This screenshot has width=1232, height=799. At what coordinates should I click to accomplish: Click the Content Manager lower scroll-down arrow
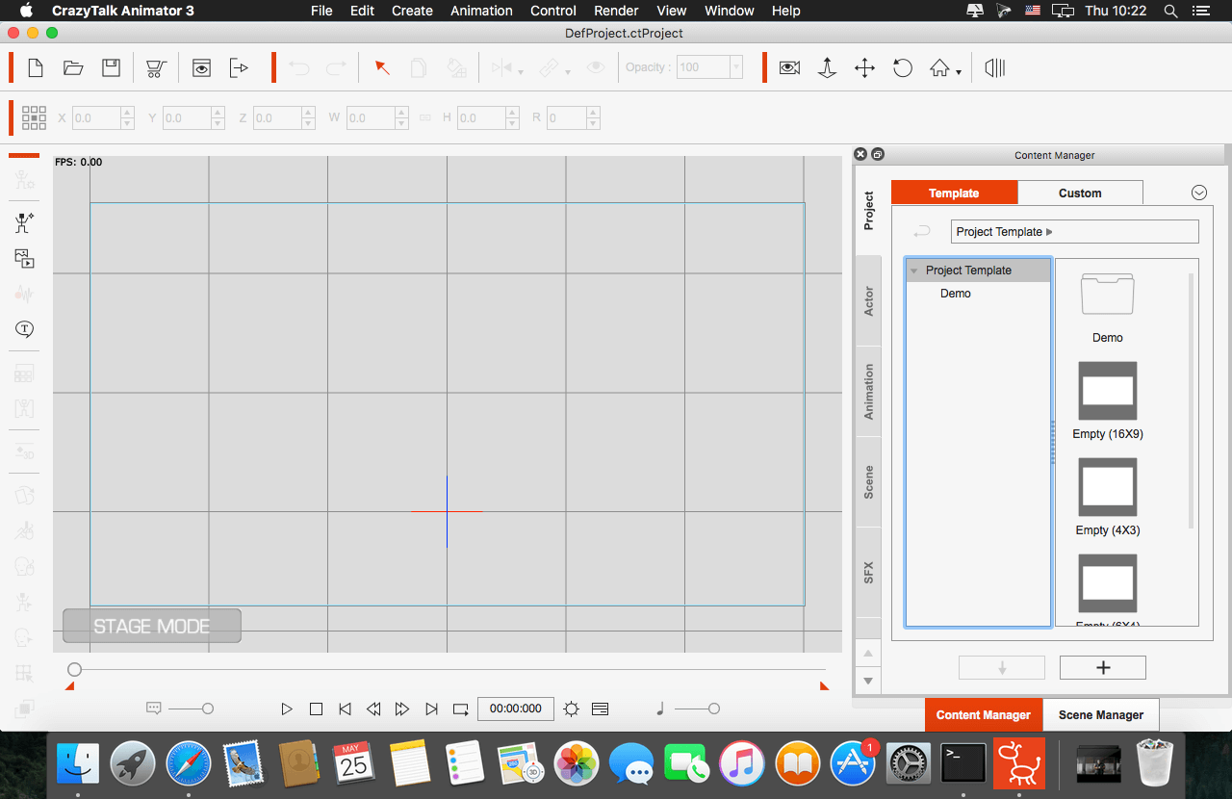pyautogui.click(x=868, y=681)
